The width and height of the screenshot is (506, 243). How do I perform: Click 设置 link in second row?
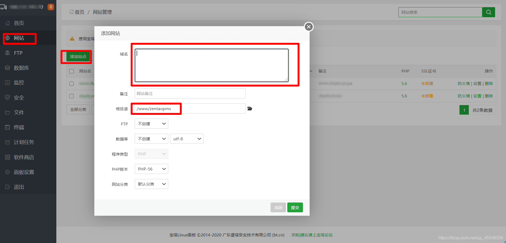point(477,96)
